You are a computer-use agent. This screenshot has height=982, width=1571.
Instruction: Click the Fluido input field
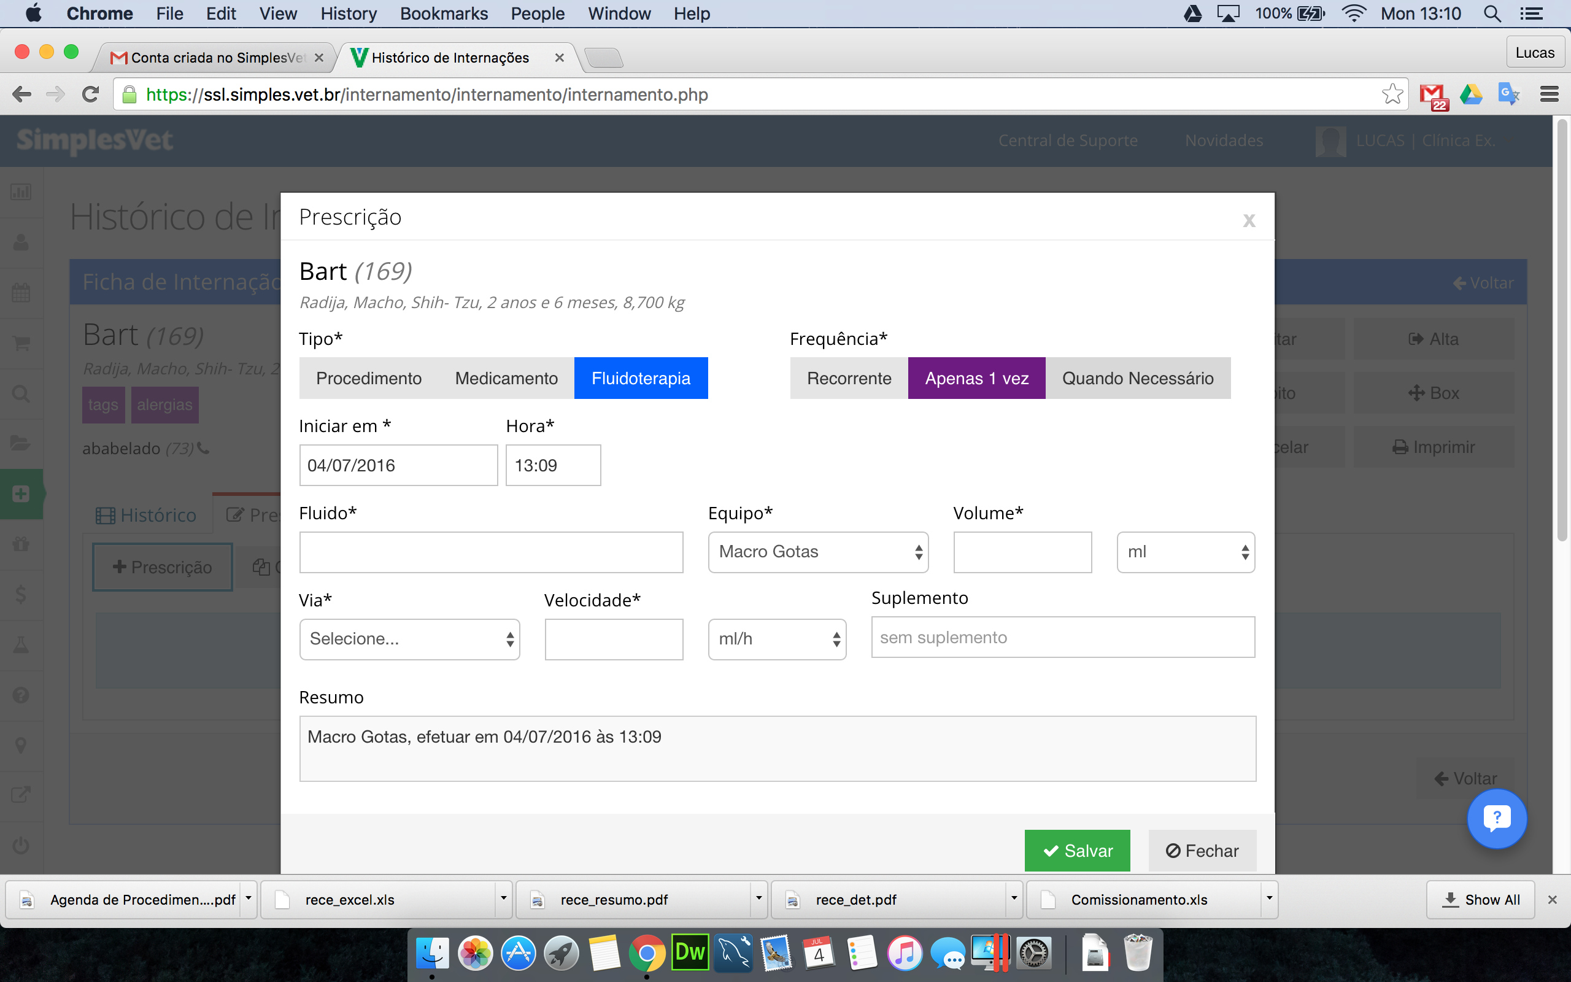[491, 552]
